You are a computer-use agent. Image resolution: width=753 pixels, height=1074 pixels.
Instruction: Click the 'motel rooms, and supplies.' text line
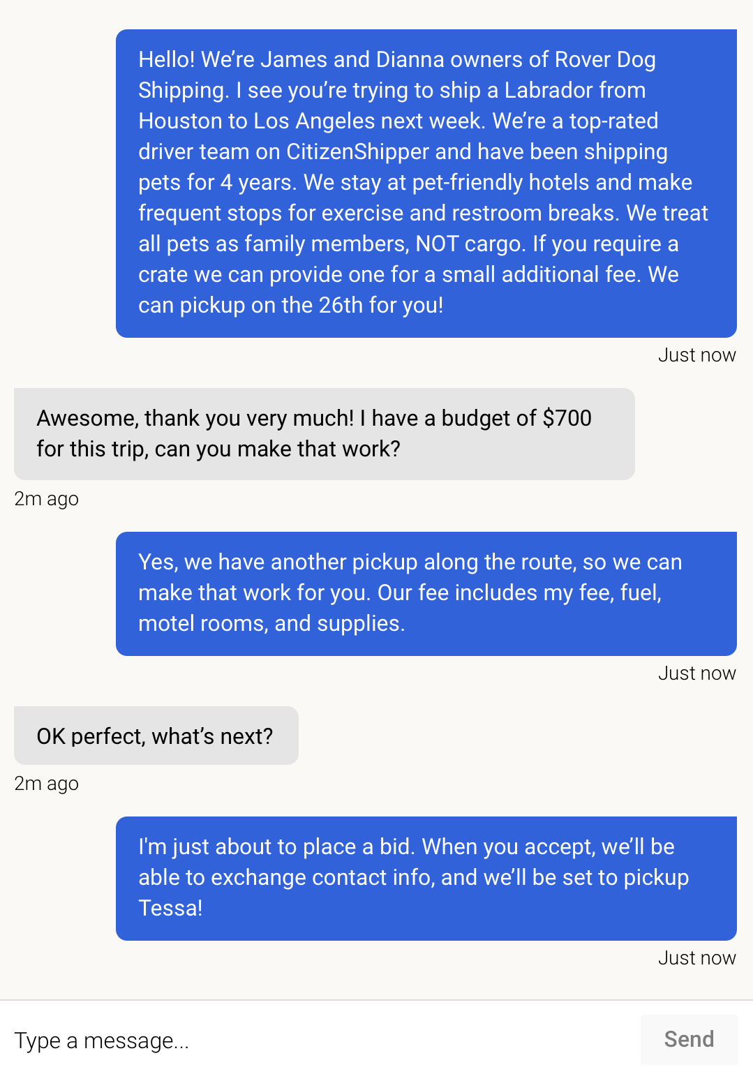click(x=271, y=623)
